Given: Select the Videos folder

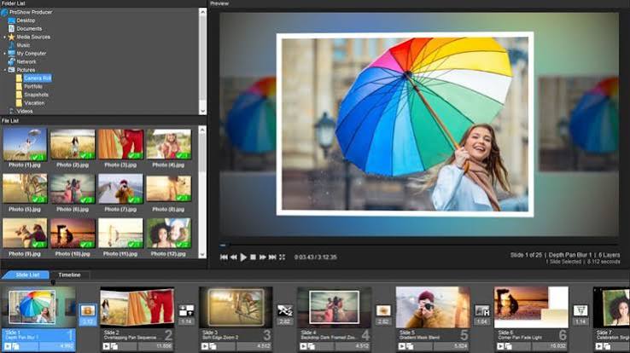Looking at the screenshot, I should [25, 111].
